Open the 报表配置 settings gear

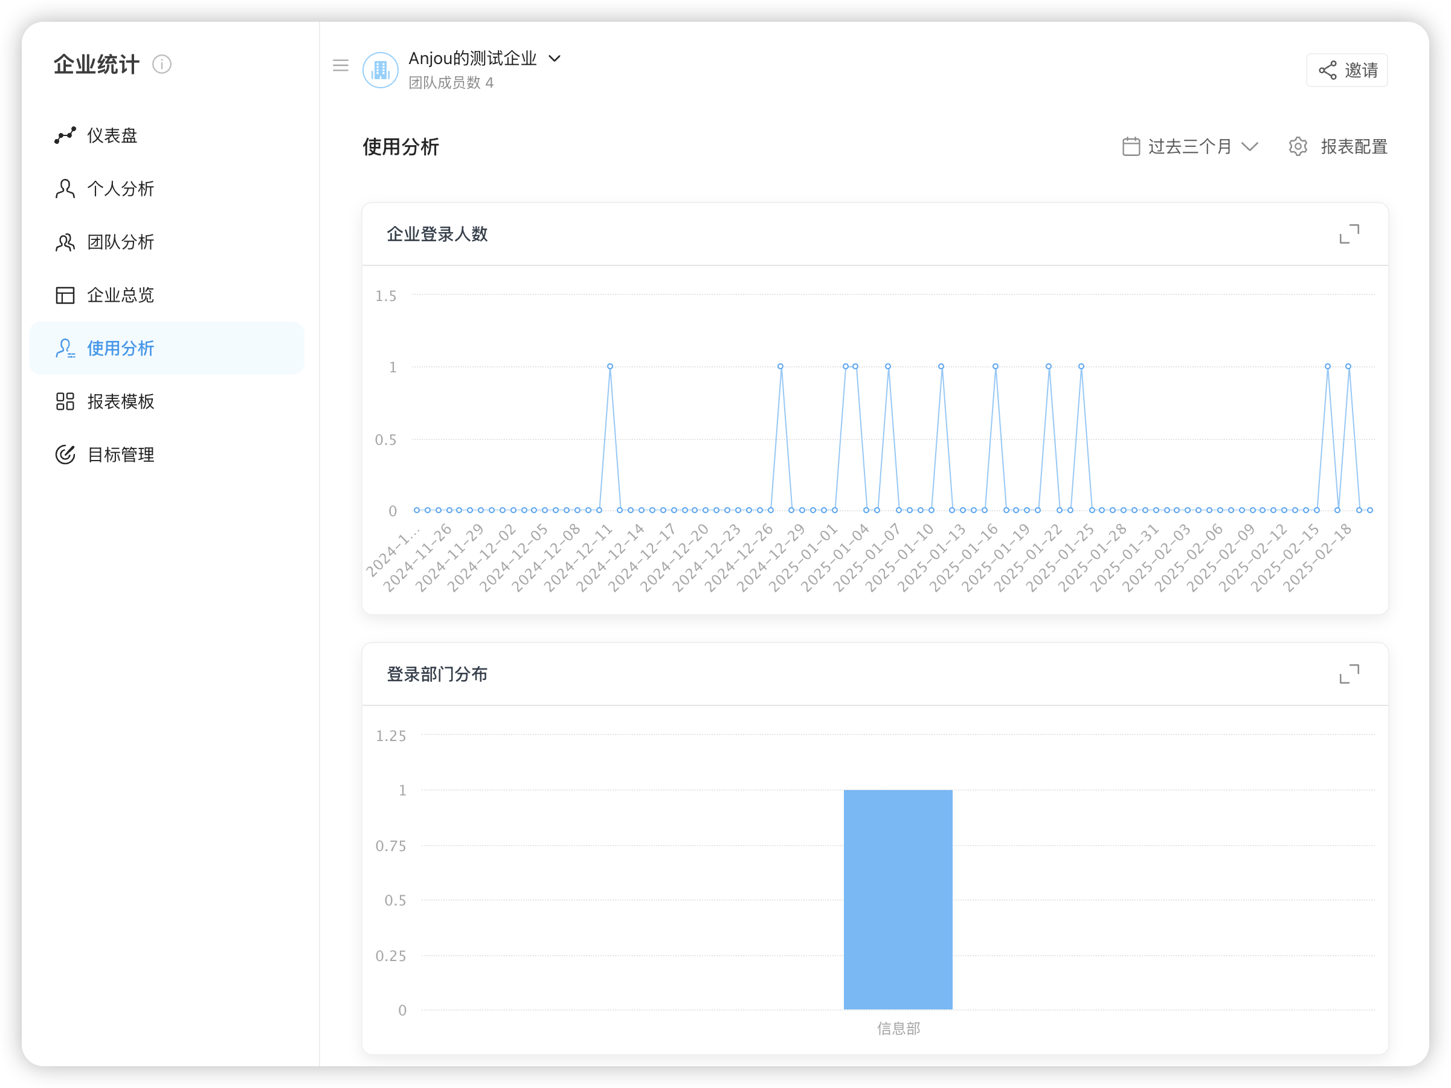point(1298,146)
